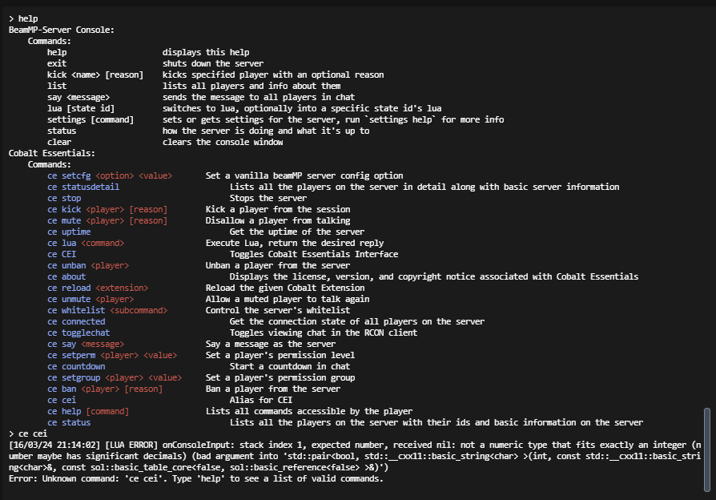The width and height of the screenshot is (716, 500).
Task: Click the console scrollbar thumb
Action: (x=707, y=450)
